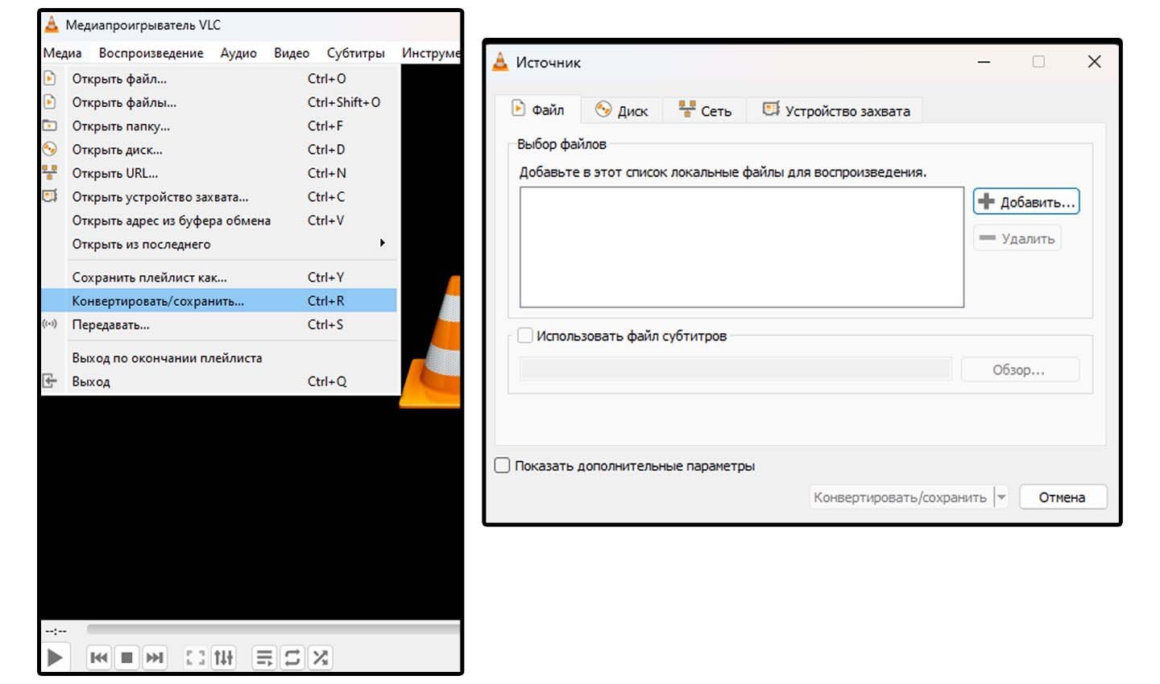
Task: Open extended settings equalizer icon
Action: point(223,657)
